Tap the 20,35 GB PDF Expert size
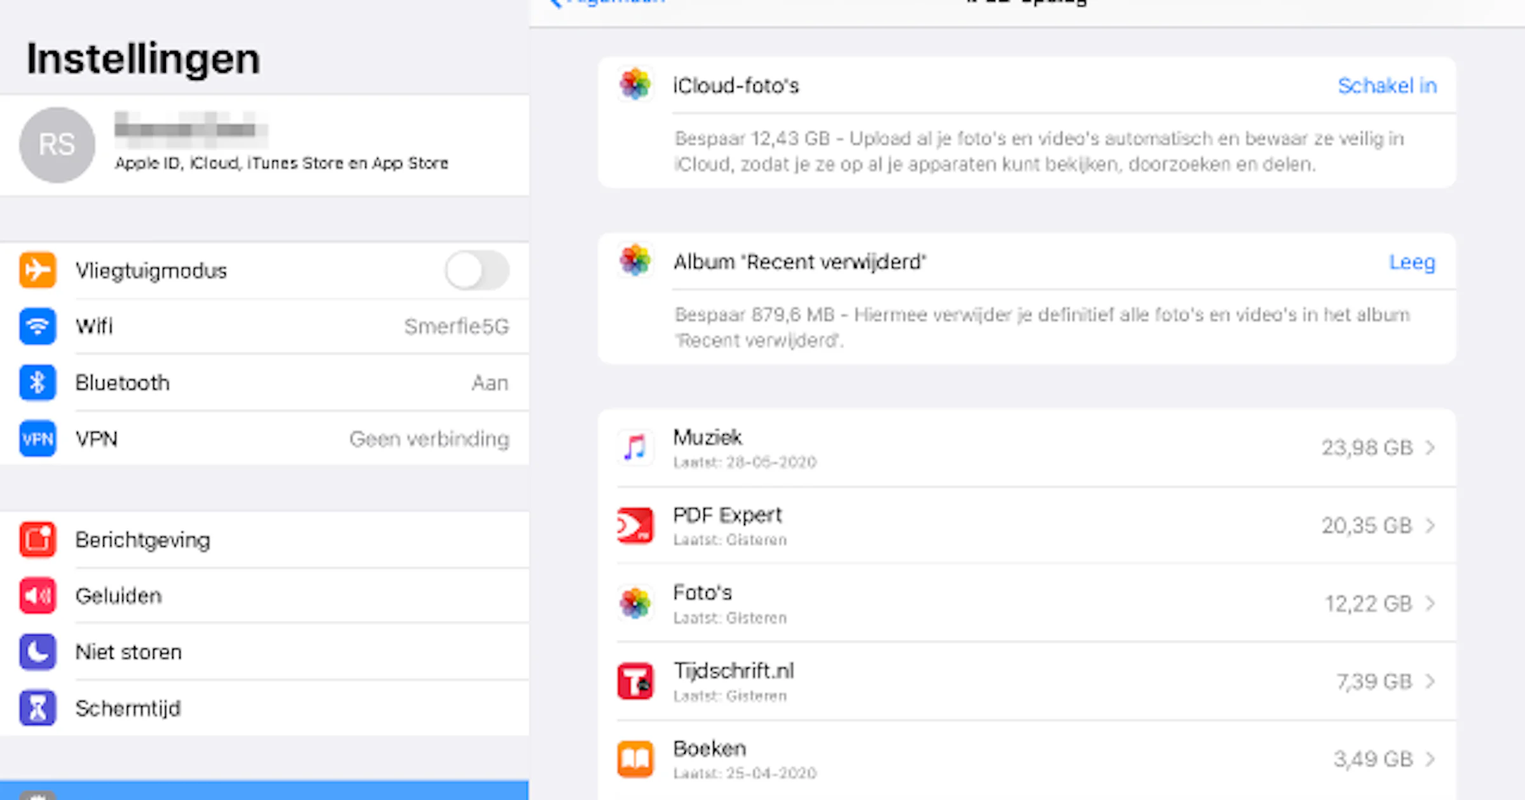This screenshot has width=1525, height=800. point(1367,526)
